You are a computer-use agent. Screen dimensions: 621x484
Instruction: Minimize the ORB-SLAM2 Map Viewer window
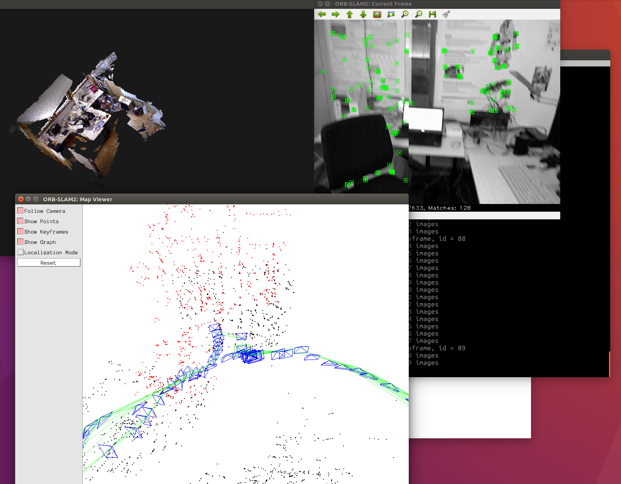coord(28,199)
